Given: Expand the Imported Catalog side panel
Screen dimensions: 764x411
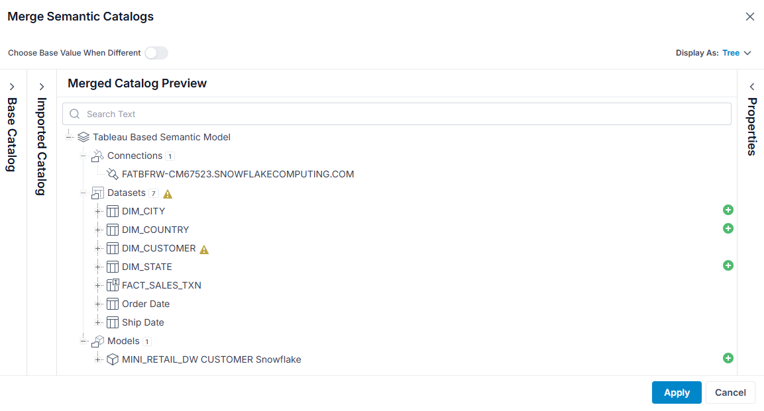Looking at the screenshot, I should (x=42, y=87).
